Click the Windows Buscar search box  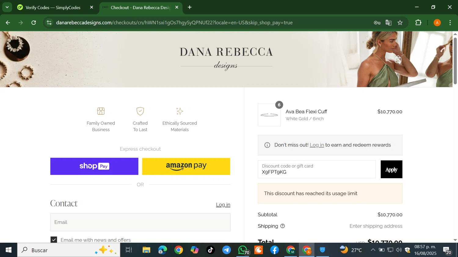[x=69, y=250]
